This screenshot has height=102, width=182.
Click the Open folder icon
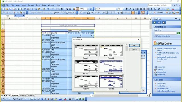tap(7, 9)
